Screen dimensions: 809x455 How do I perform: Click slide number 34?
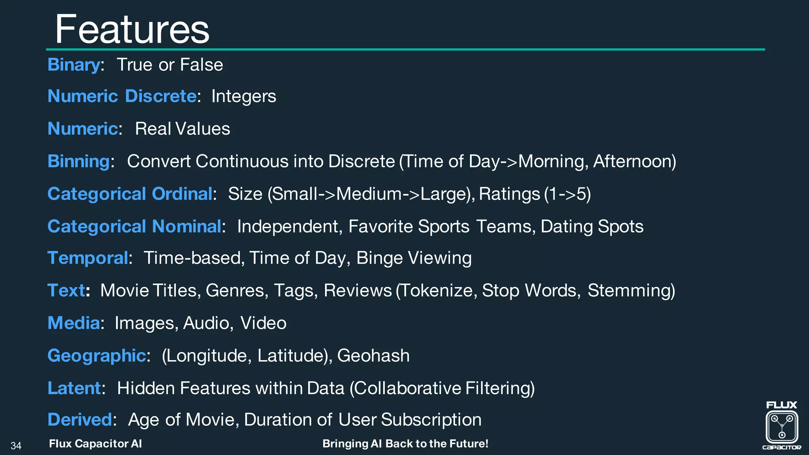point(16,446)
